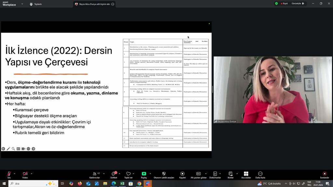
Task: Click the pen annotation tool on slide
Action: (8, 149)
